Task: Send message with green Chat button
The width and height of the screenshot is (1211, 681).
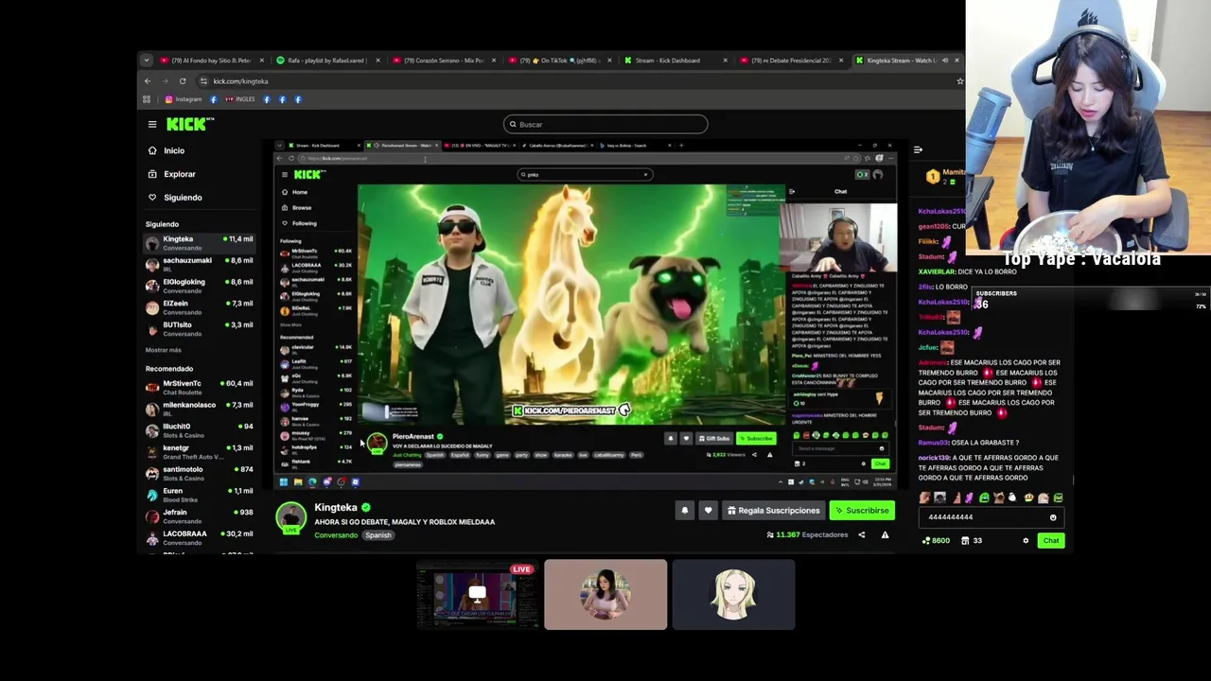Action: click(1051, 541)
